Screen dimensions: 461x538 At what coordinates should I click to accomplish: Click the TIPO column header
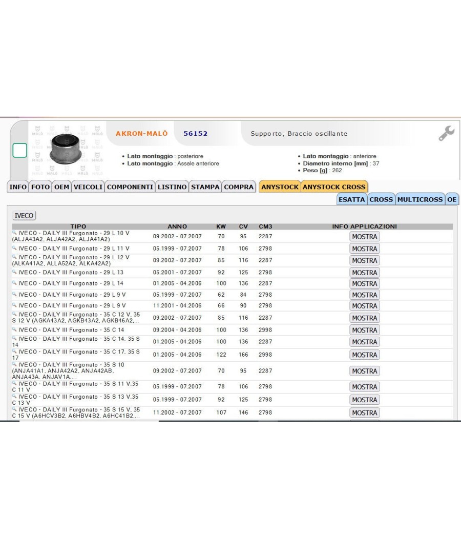78,226
